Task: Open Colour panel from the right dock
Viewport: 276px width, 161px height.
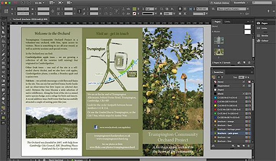Action: click(263, 41)
